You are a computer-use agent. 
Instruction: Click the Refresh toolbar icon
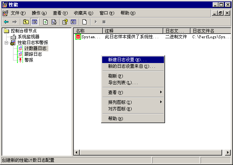(45, 22)
